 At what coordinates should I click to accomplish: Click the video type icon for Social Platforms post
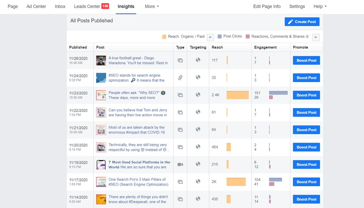point(180,164)
